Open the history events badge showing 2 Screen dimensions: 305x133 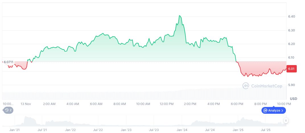(8, 110)
